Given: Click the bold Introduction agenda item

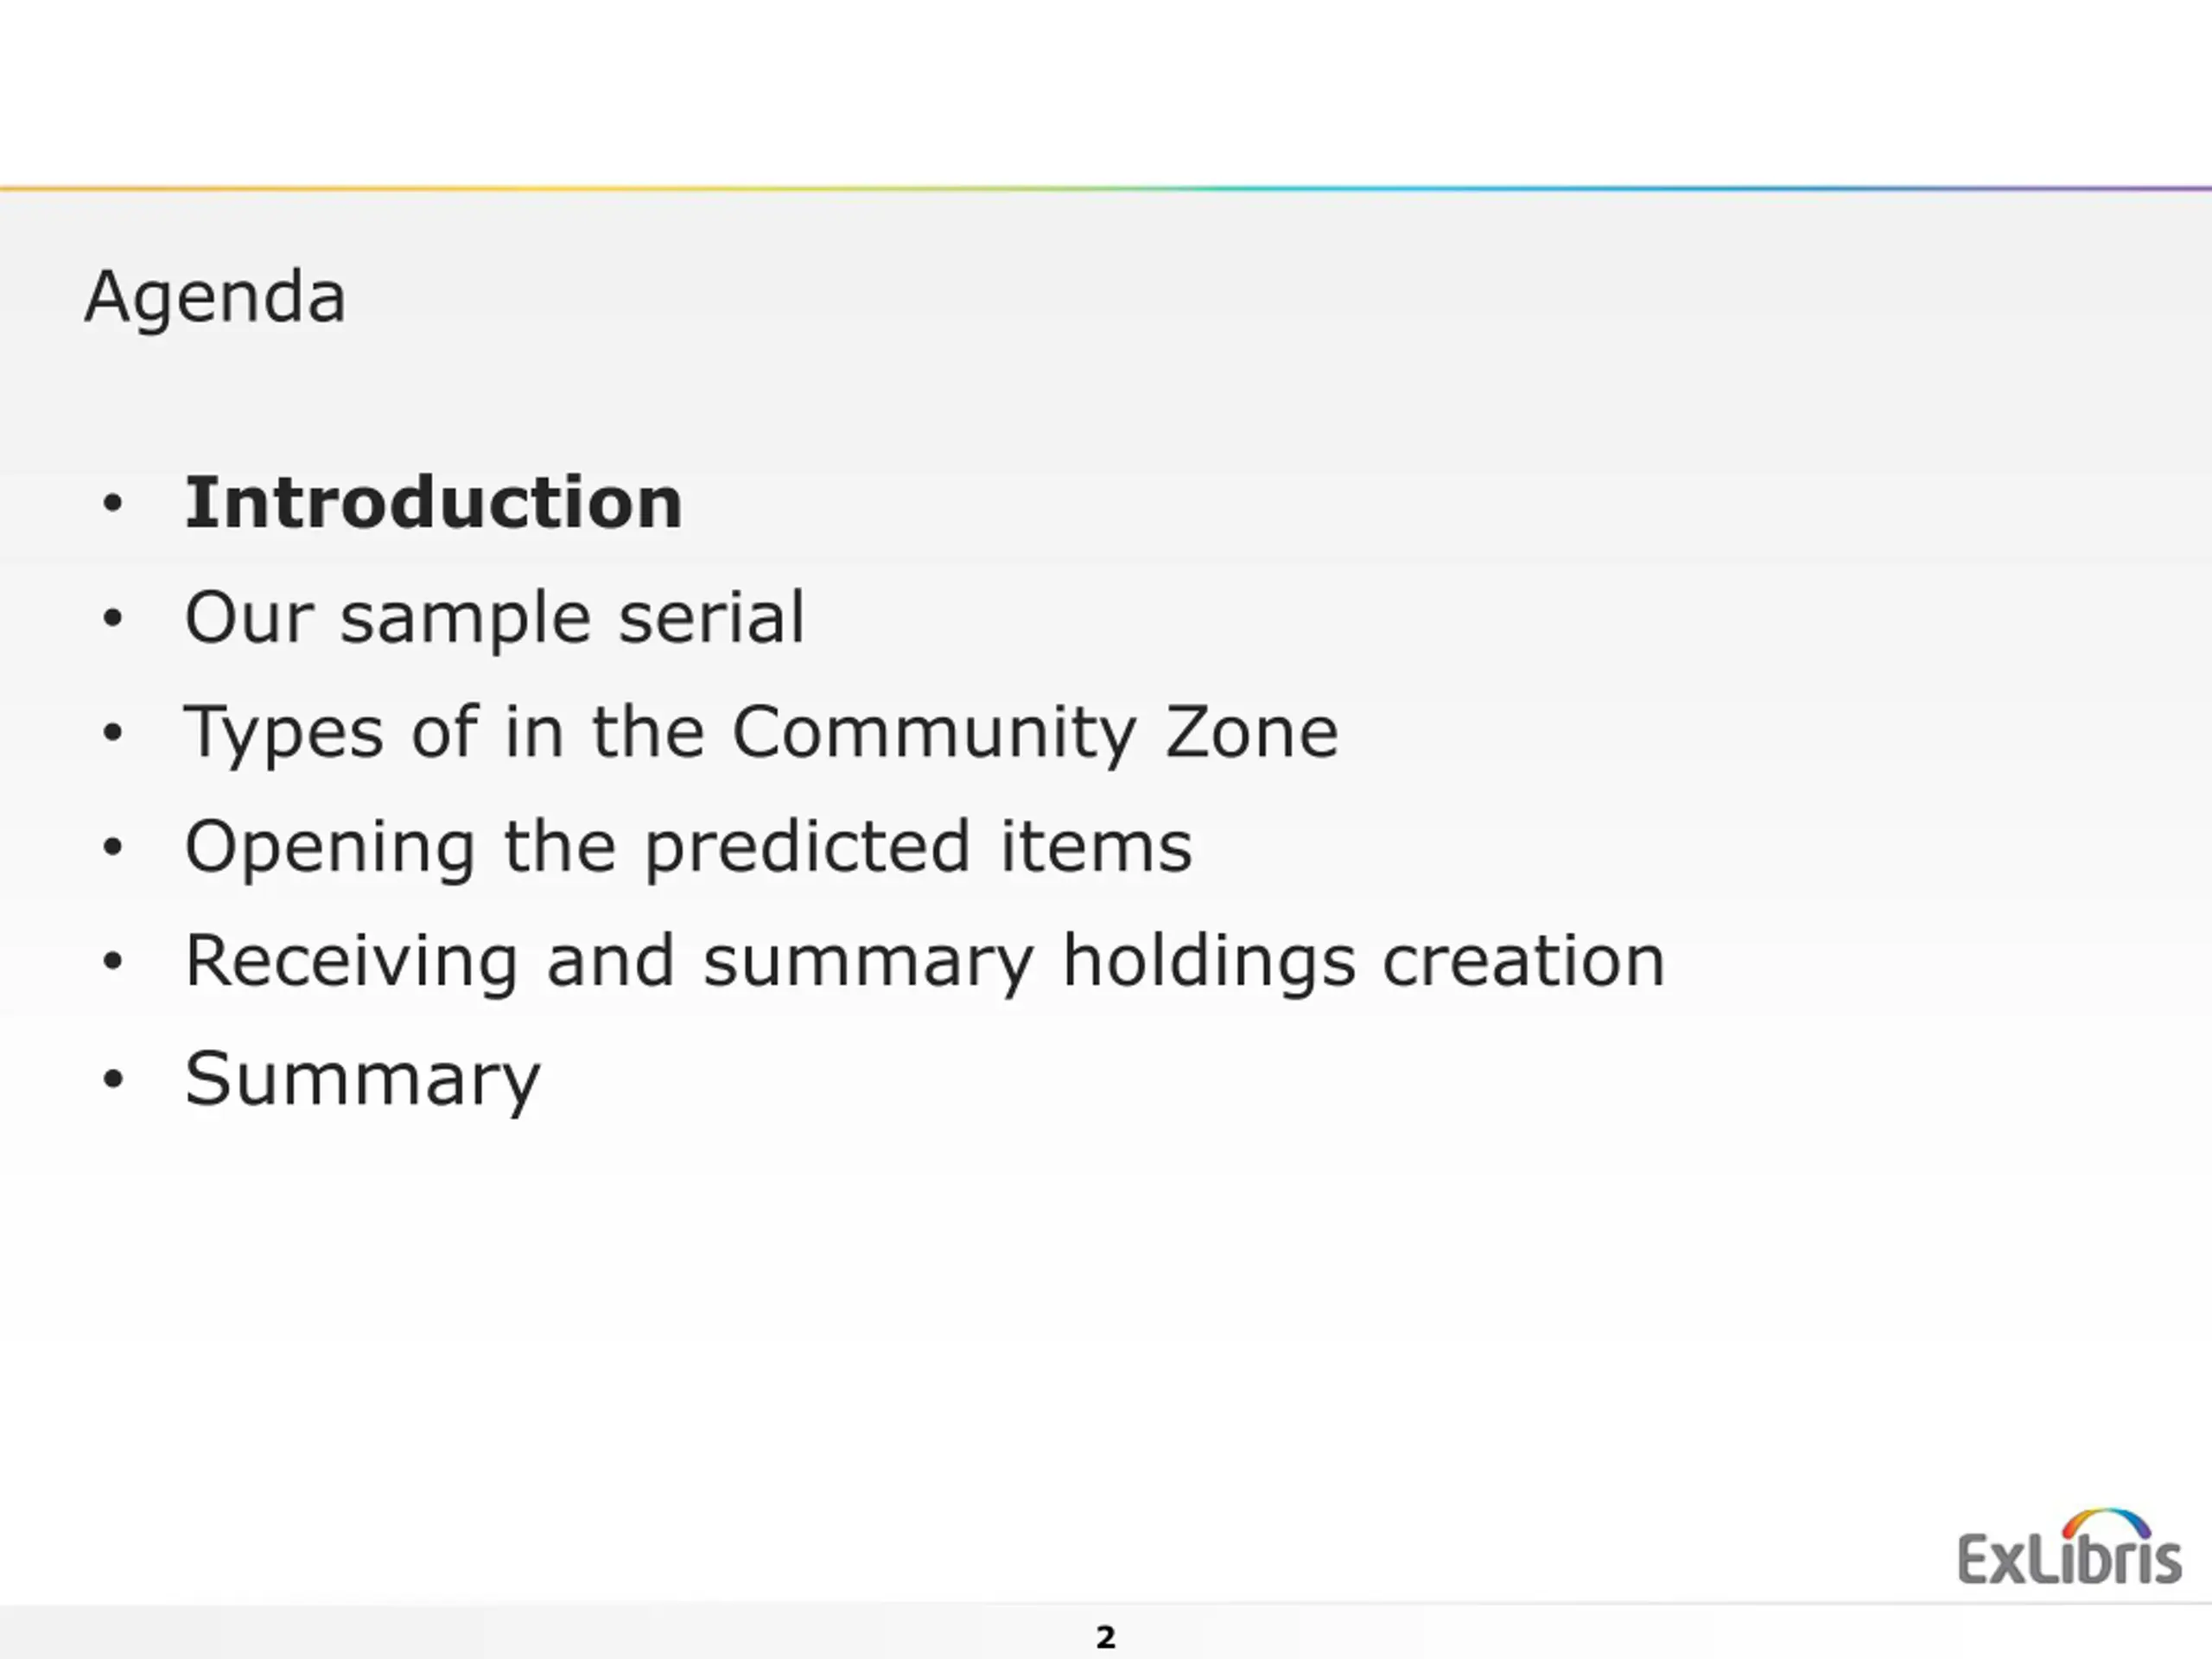Looking at the screenshot, I should pos(434,502).
